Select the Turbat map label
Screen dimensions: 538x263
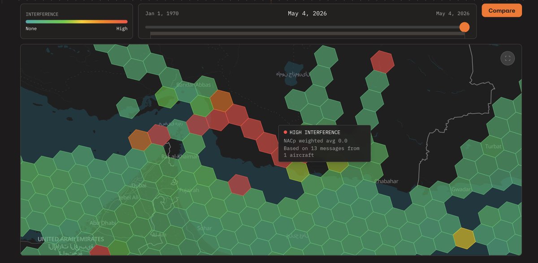pos(493,147)
